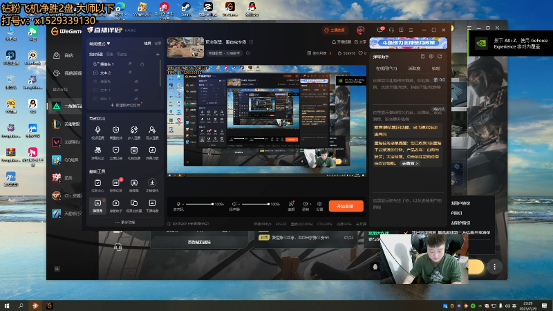Click the stream cover thumbnail
The width and height of the screenshot is (553, 311).
[x=185, y=47]
